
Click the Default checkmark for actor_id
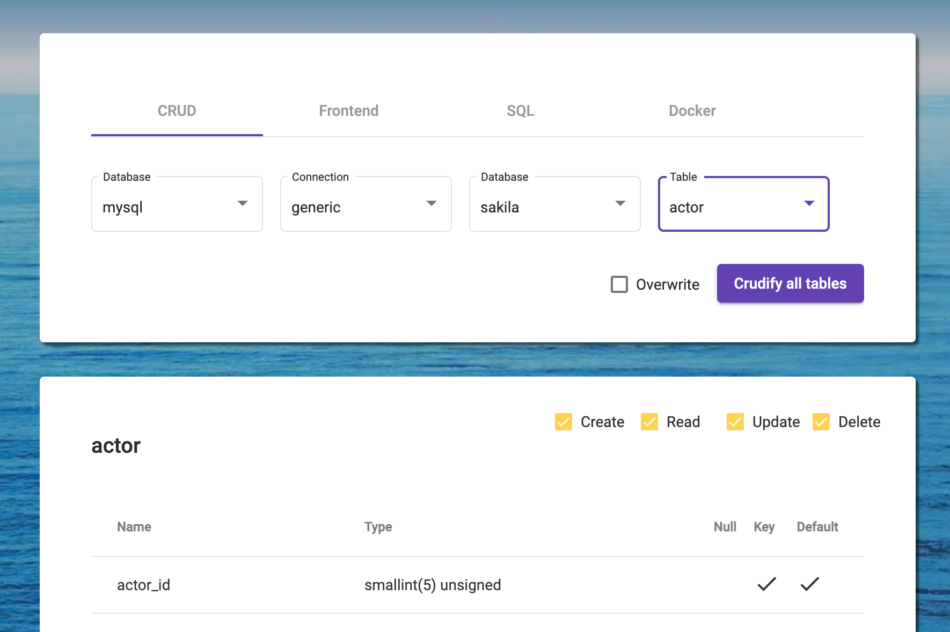point(809,584)
